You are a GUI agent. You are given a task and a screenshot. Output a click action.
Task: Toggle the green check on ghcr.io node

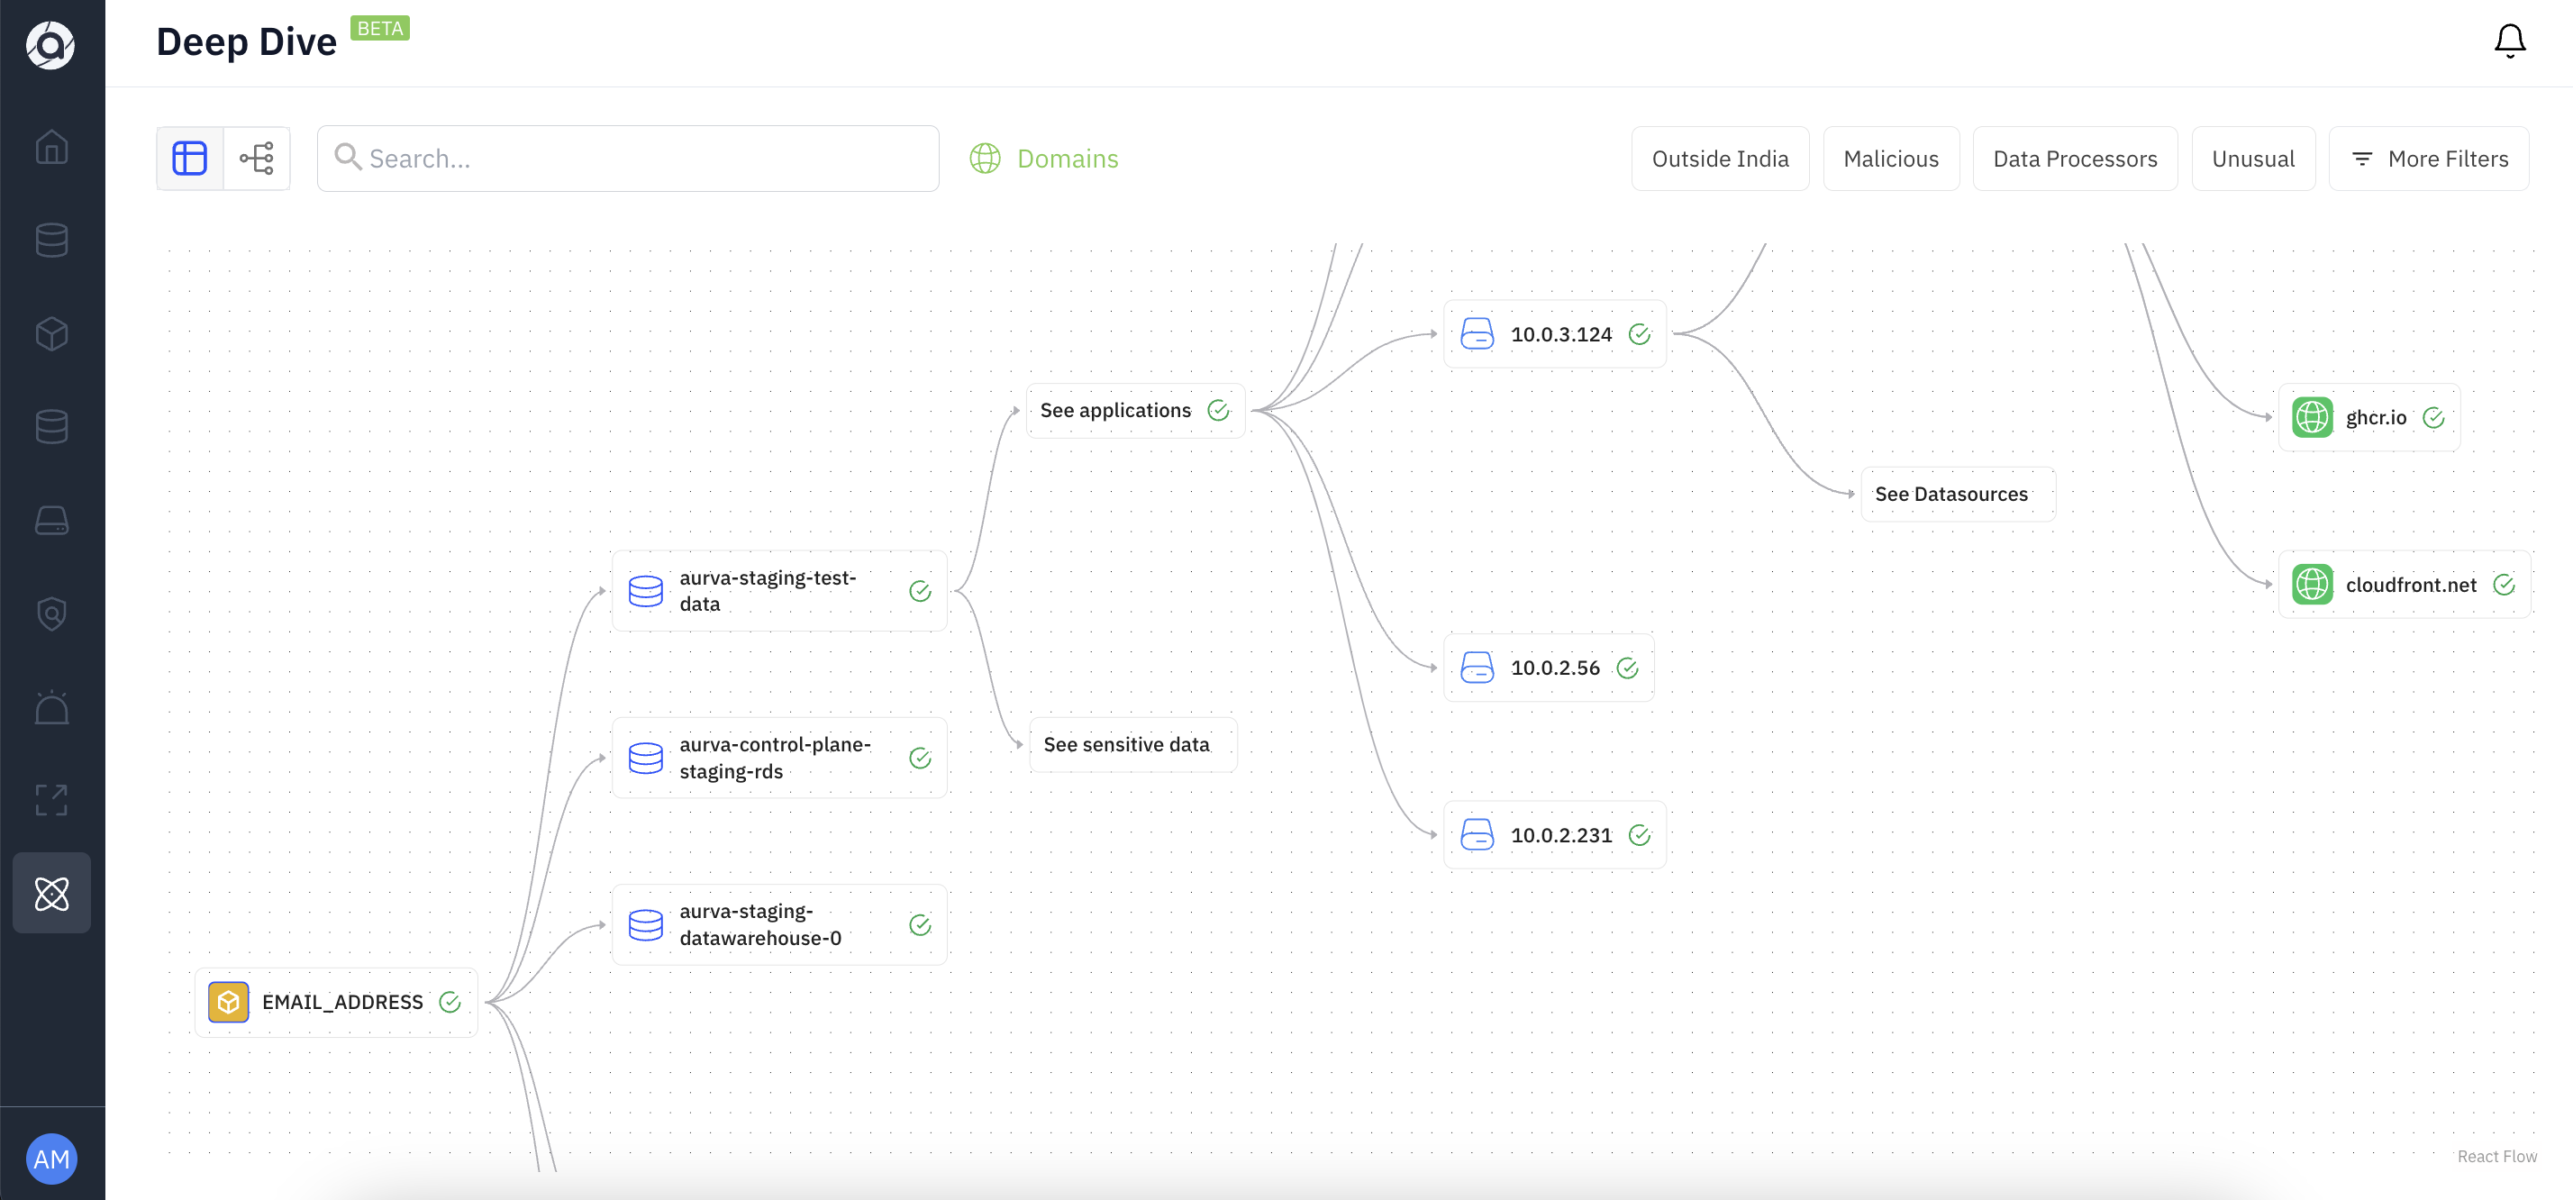tap(2434, 418)
